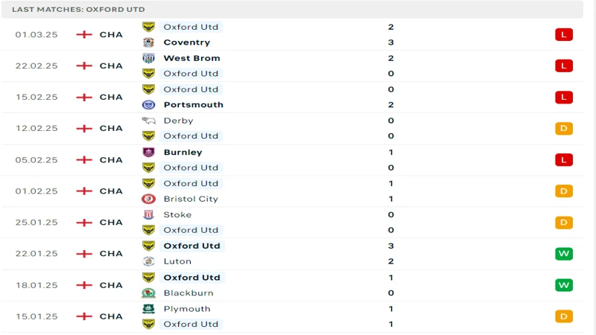Click the red L badge for Burnley match
Image resolution: width=596 pixels, height=335 pixels.
pos(564,160)
